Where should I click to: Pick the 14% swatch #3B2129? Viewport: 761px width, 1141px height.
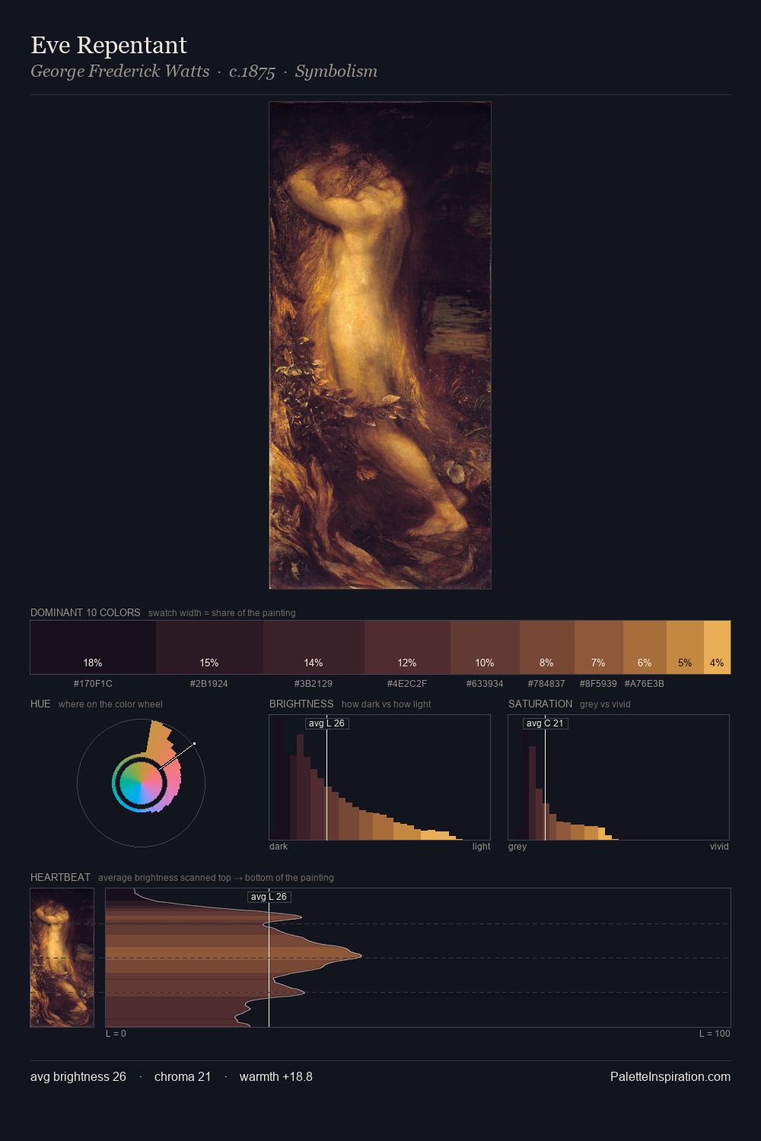(314, 647)
